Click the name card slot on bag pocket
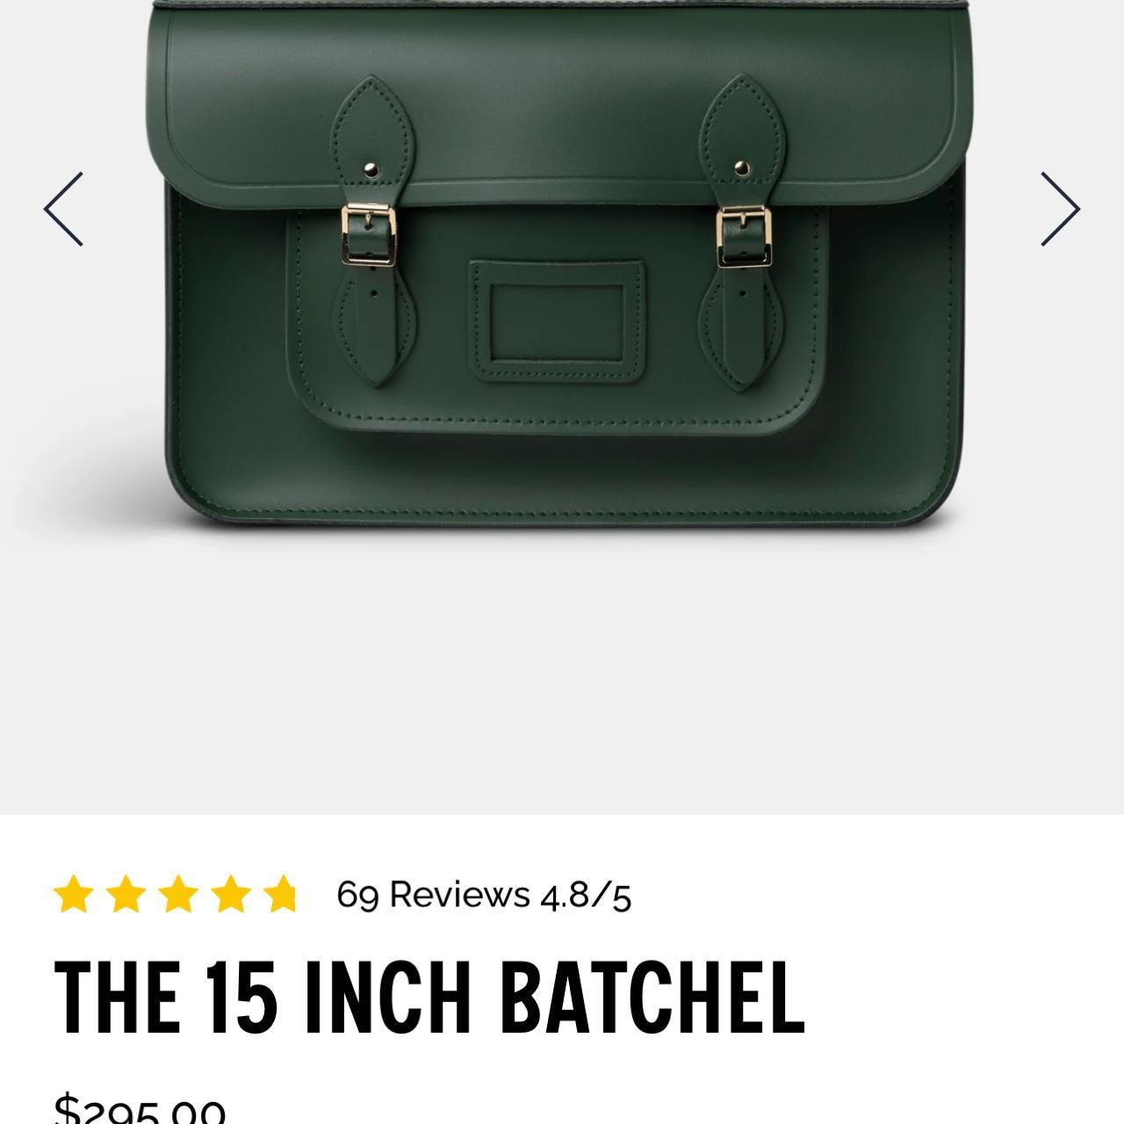This screenshot has height=1124, width=1124. click(x=557, y=321)
